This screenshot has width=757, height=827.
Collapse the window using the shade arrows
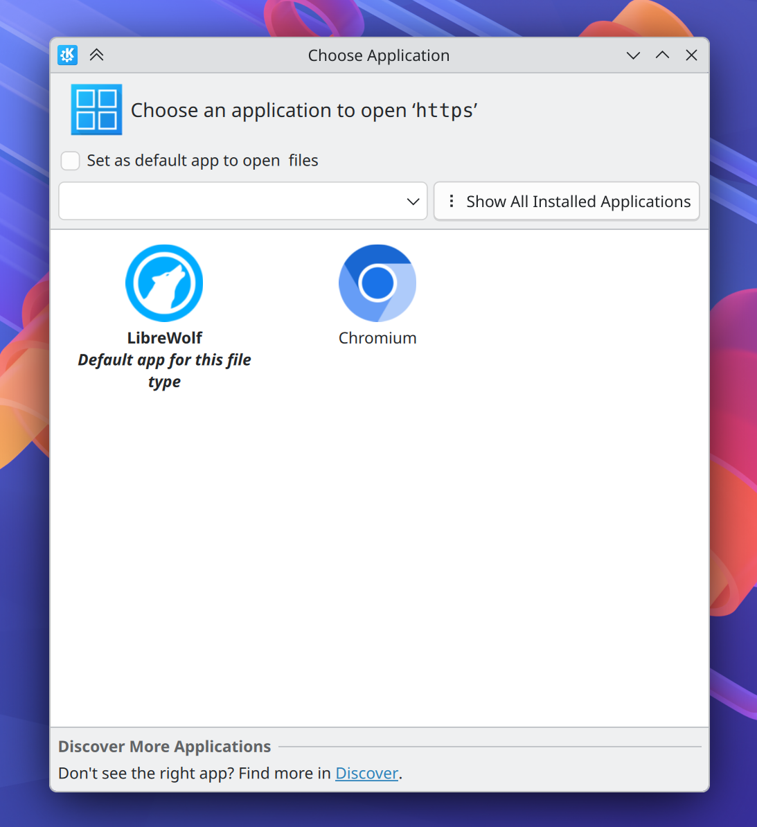[96, 55]
